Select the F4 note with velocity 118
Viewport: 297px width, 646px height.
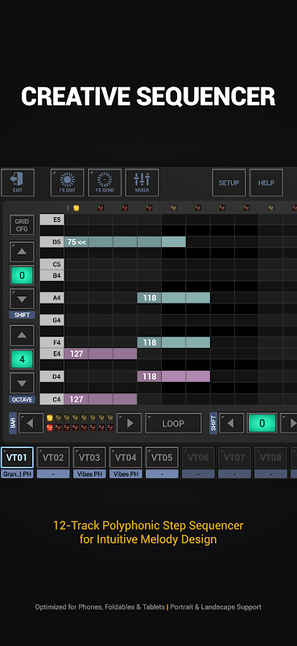tap(173, 342)
